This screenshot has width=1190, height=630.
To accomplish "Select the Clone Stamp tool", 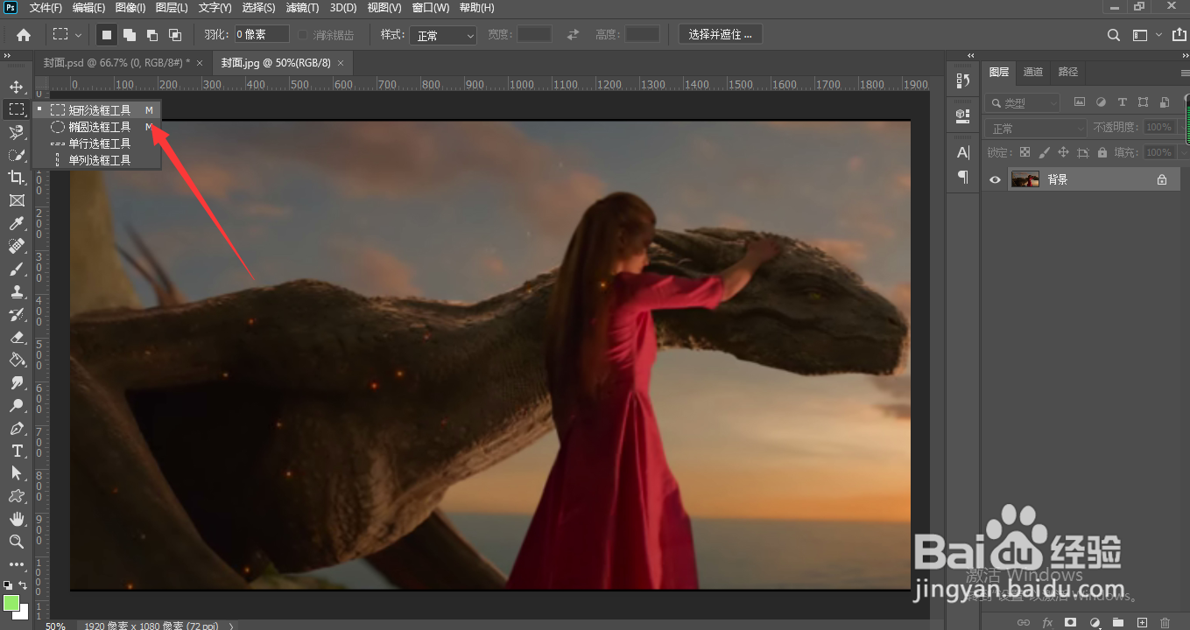I will click(16, 291).
